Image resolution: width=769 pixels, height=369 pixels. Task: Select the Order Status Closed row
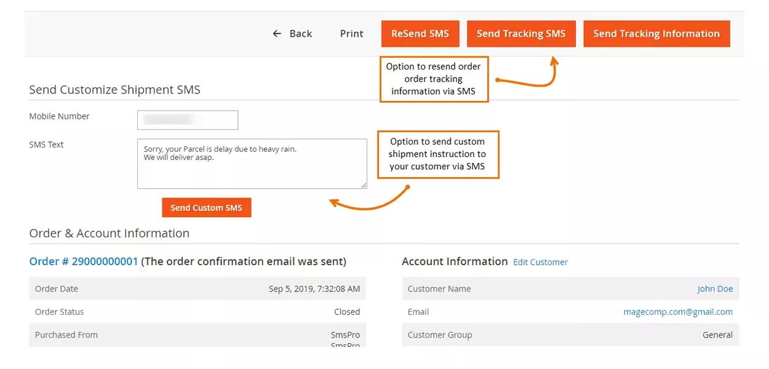(x=198, y=312)
